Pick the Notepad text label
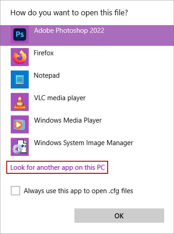 [47, 75]
